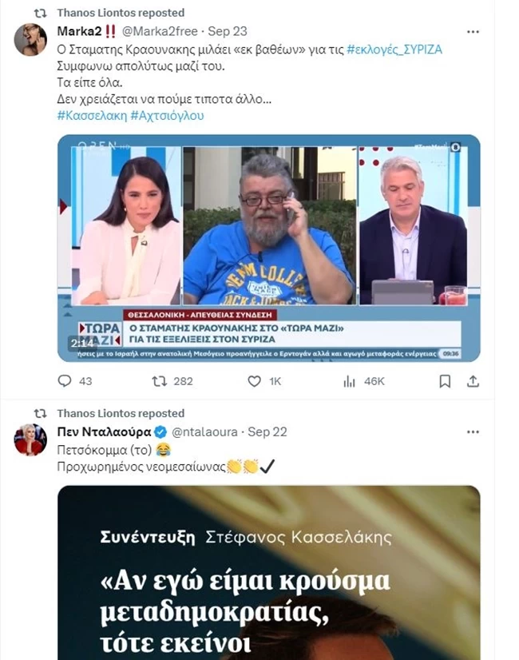Bookmark the Marka2 tweet
Image resolution: width=519 pixels, height=660 pixels.
point(445,381)
